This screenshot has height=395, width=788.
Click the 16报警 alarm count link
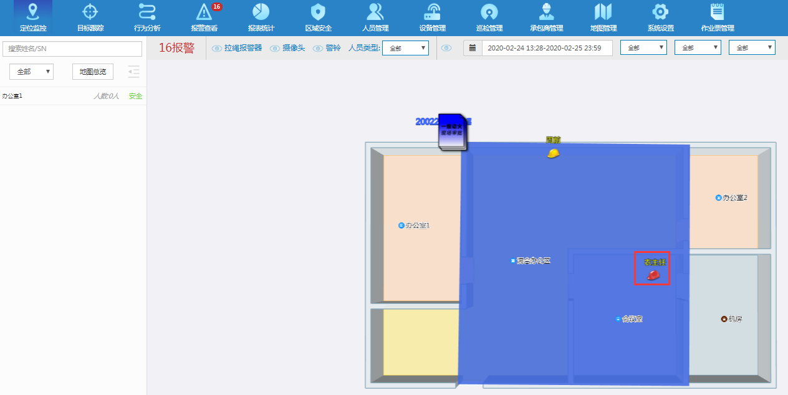pos(176,48)
